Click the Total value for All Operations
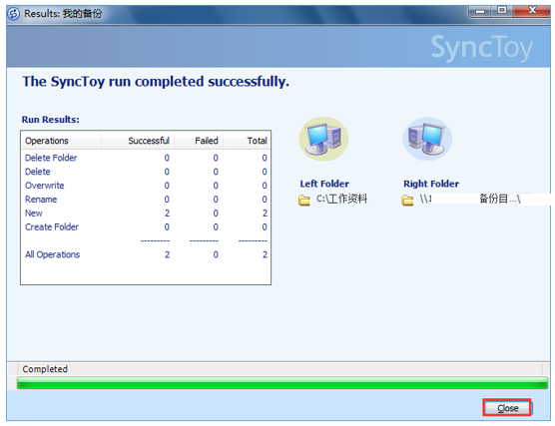 point(265,254)
